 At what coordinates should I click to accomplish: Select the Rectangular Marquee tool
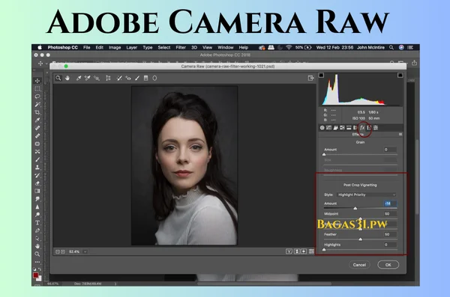click(x=37, y=88)
